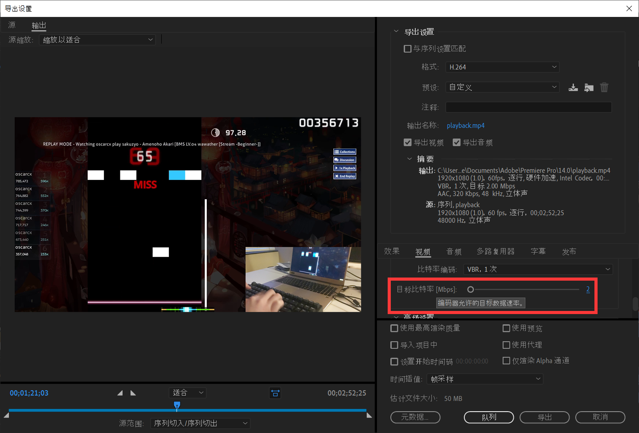Switch to the 音频 tab
The image size is (639, 433).
coord(454,252)
